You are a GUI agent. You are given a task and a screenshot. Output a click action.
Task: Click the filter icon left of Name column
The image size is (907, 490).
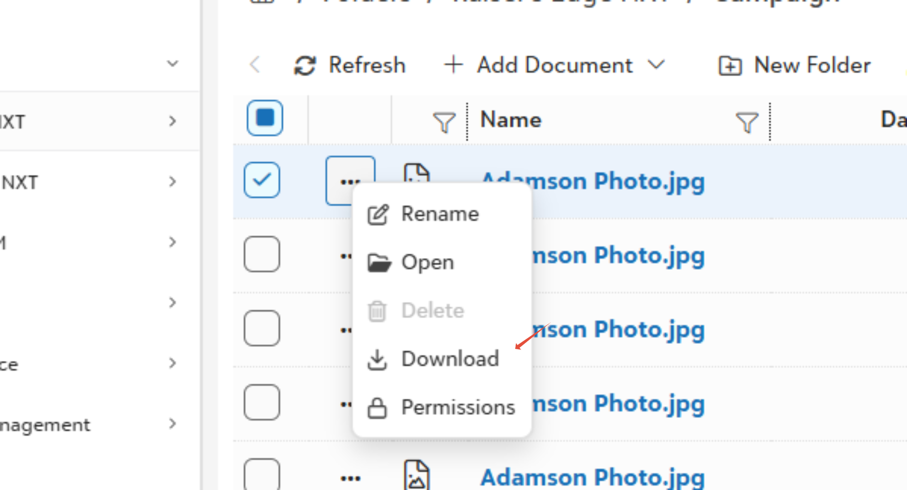click(x=444, y=122)
